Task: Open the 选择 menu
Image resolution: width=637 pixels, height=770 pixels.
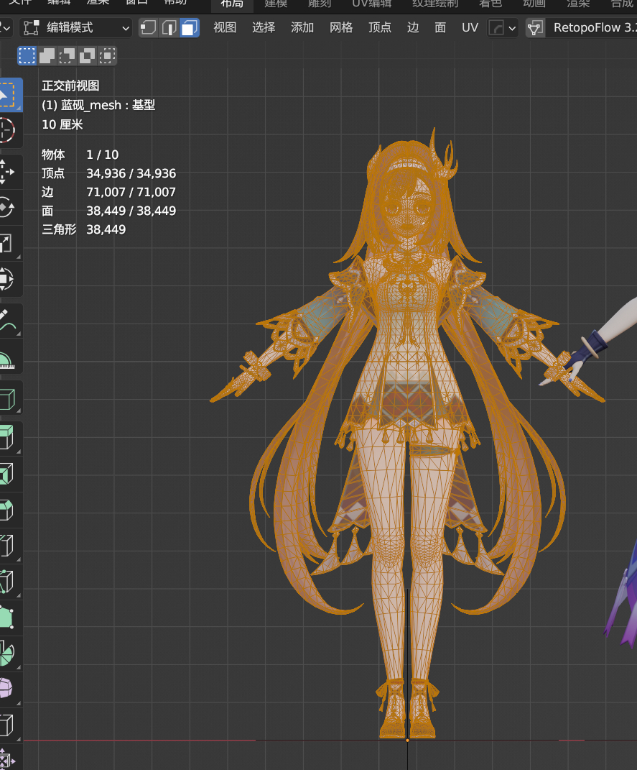Action: 264,27
